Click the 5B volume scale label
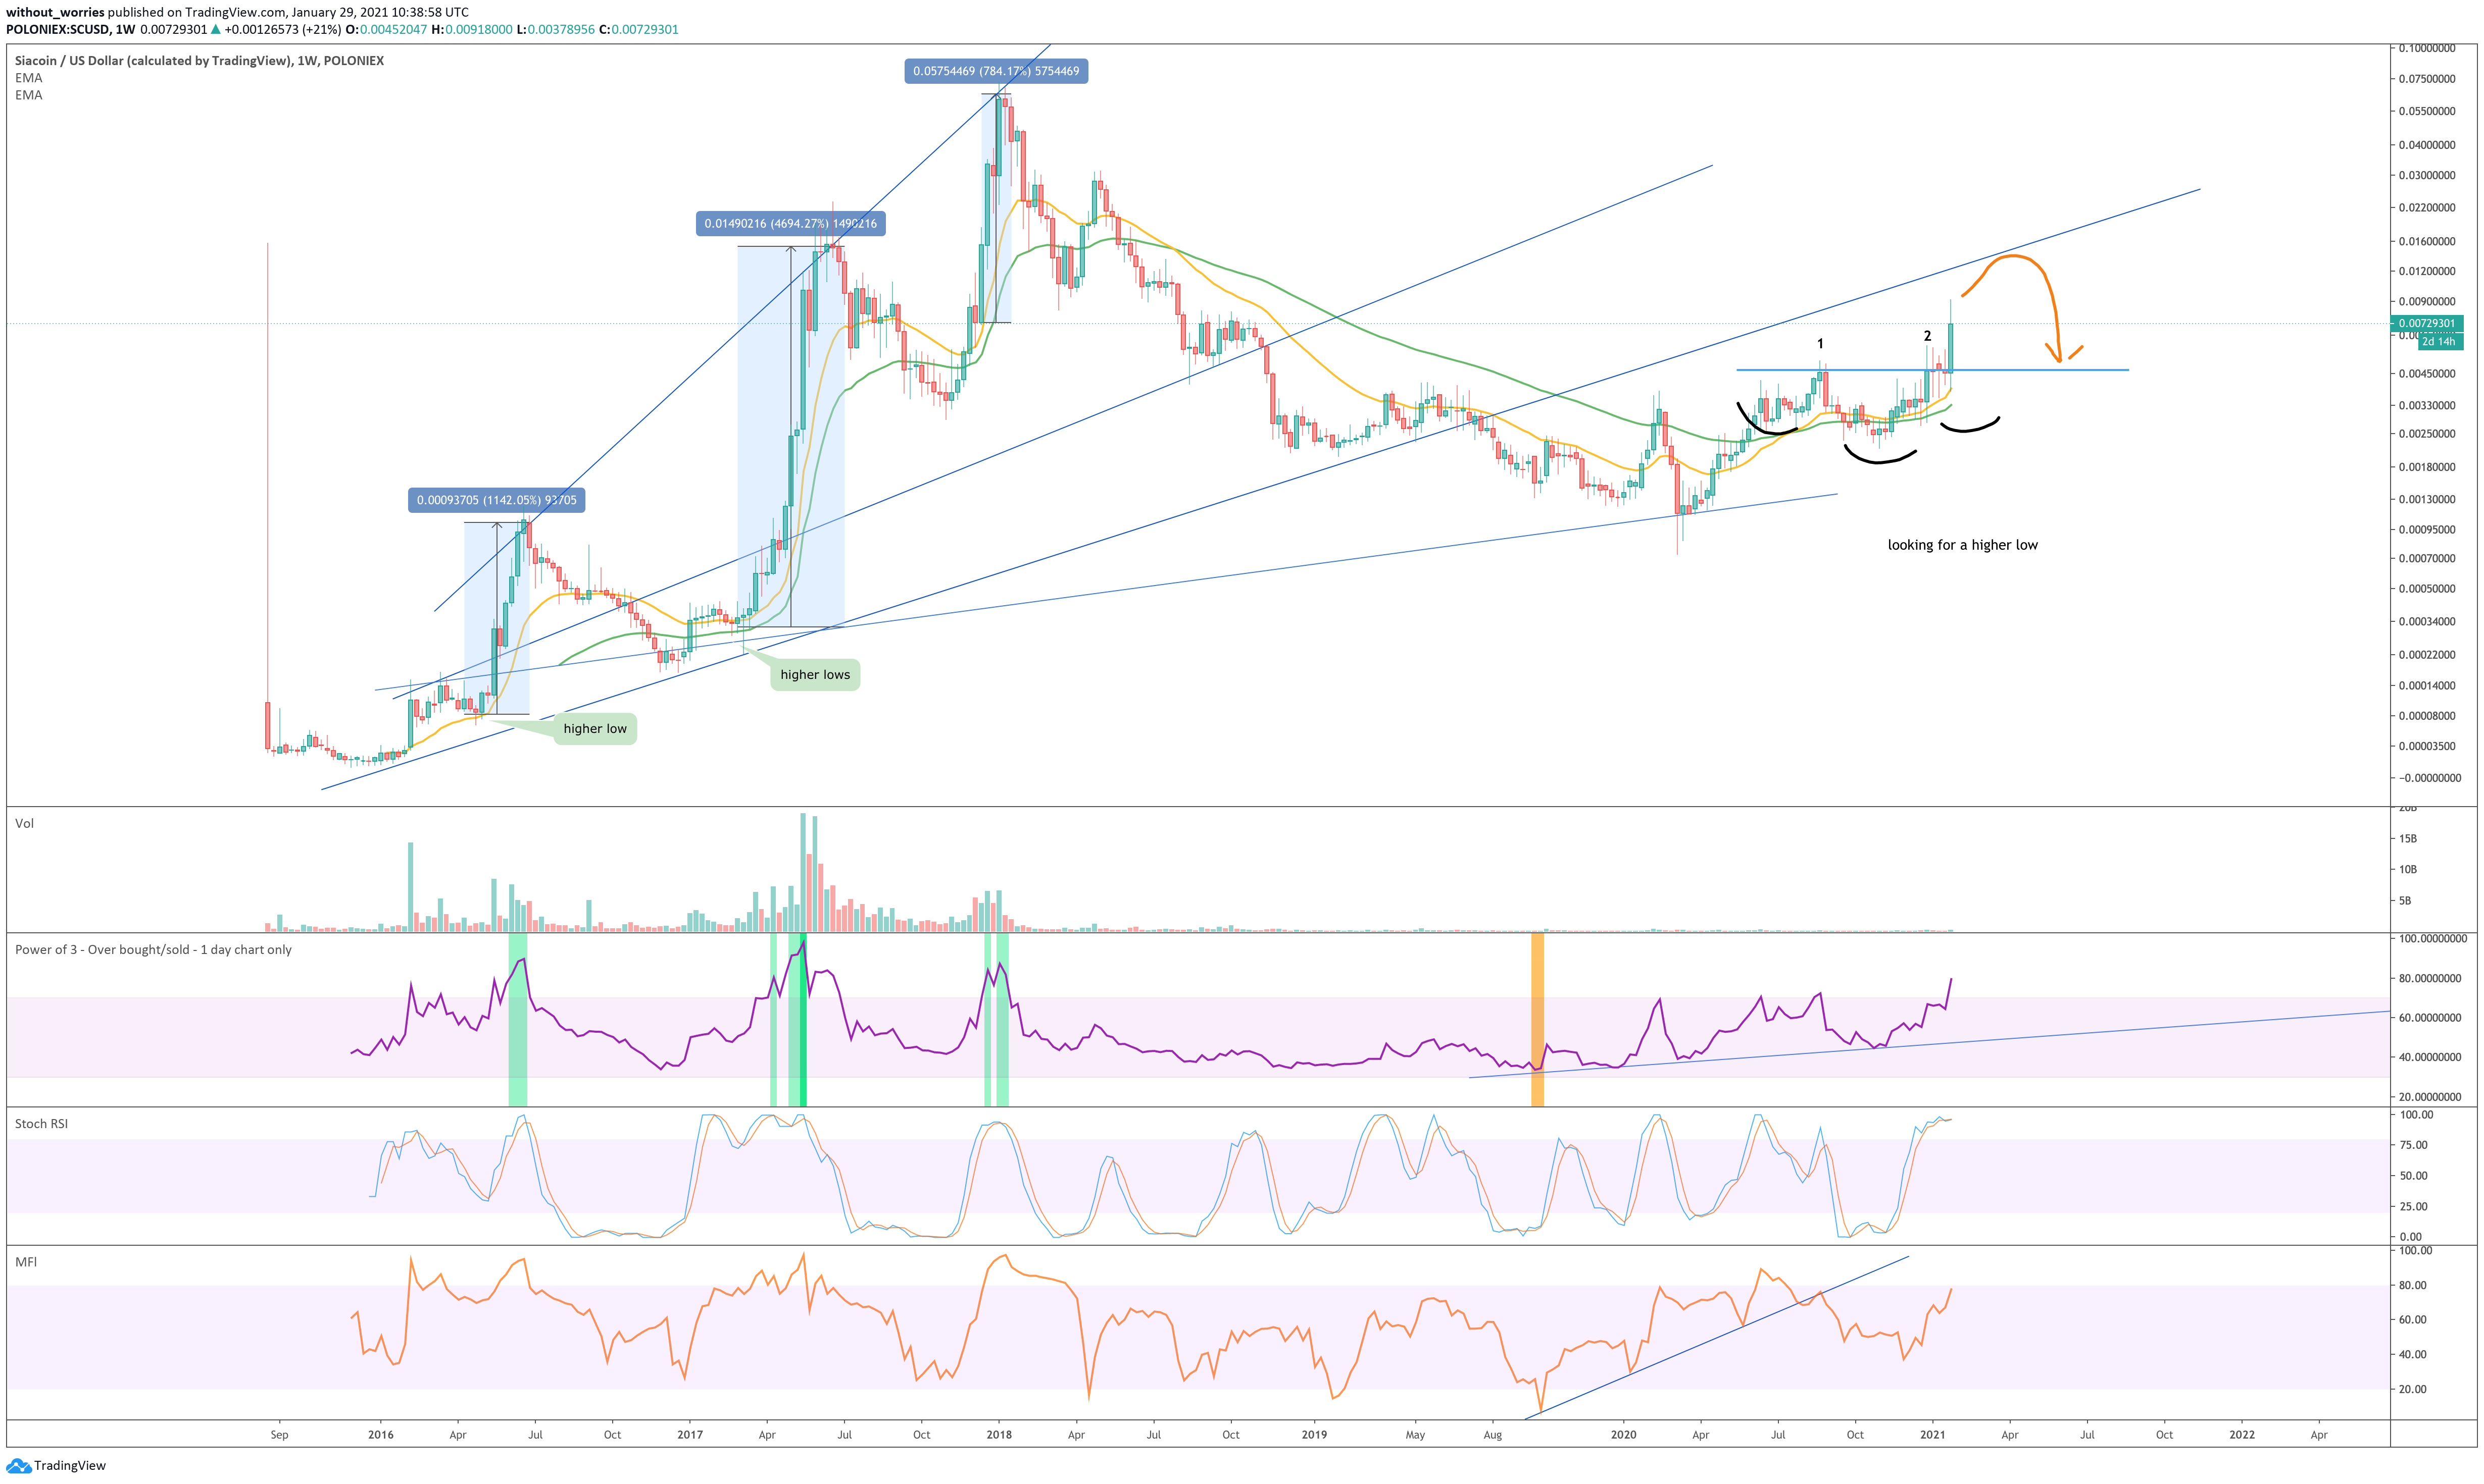 [x=2404, y=901]
